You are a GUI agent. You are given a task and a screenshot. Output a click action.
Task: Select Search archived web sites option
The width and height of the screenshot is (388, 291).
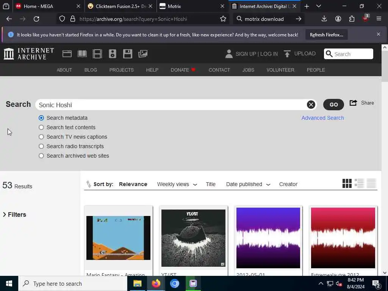(41, 156)
